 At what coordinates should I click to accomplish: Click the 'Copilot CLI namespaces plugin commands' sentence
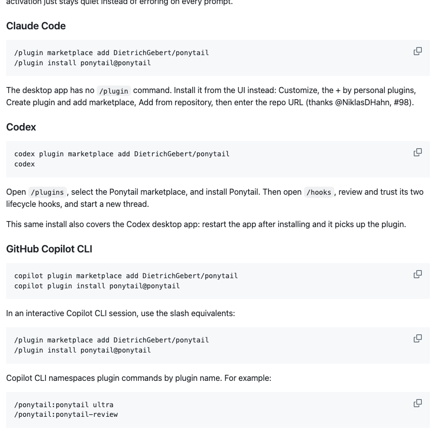[x=139, y=378]
